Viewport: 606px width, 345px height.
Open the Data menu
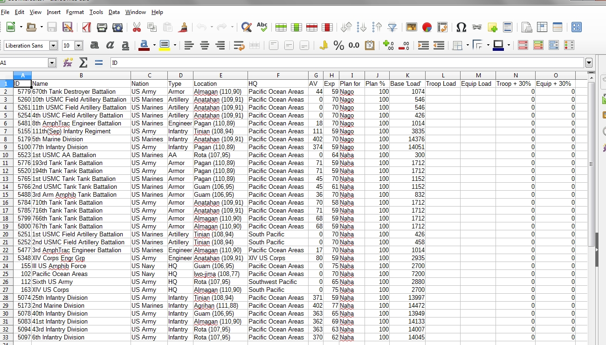(x=114, y=12)
